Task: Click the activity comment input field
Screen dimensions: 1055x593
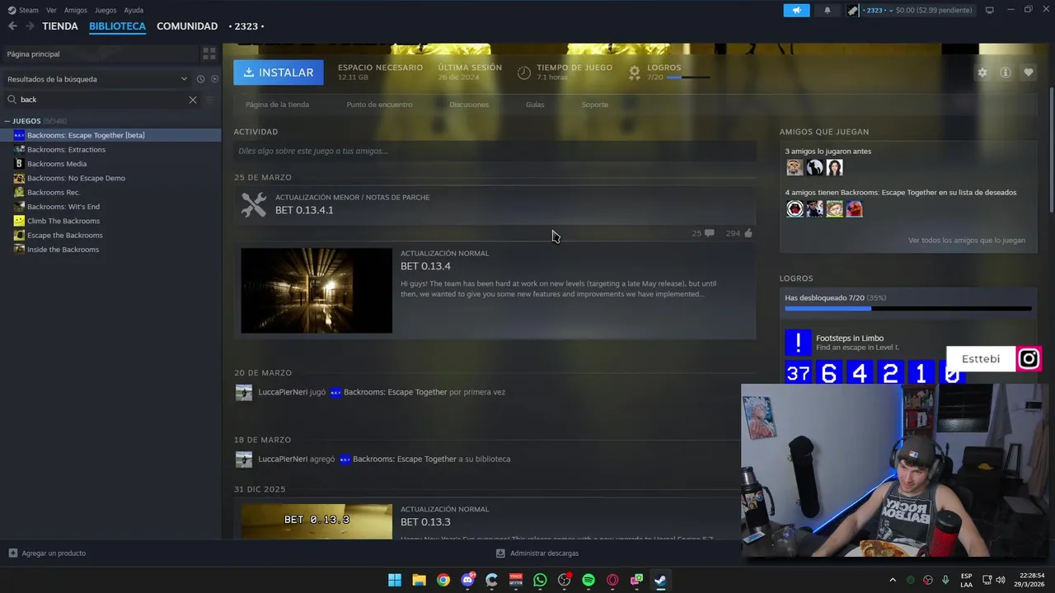Action: coord(495,151)
